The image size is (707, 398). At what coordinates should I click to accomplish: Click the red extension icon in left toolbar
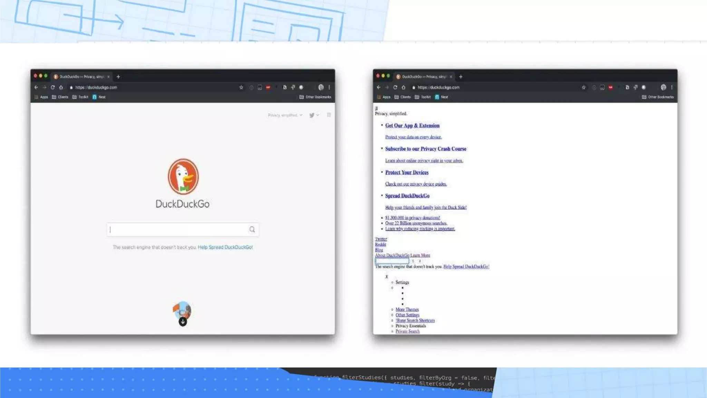coord(268,87)
